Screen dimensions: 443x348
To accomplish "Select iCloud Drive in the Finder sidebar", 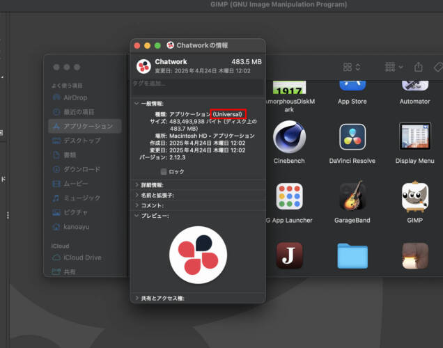I will (85, 258).
